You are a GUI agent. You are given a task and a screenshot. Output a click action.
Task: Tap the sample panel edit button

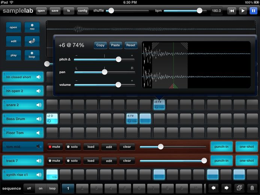[x=14, y=41]
